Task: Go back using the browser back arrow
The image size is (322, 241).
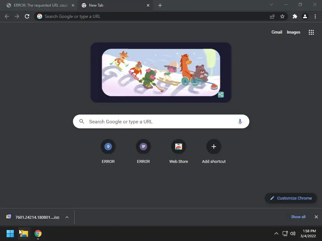Action: click(7, 16)
